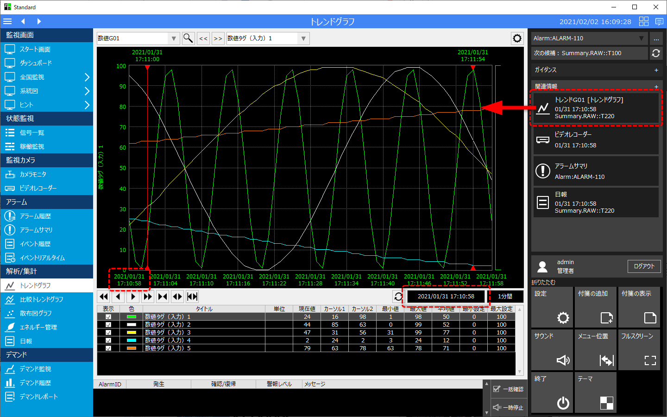Click the hamburger menu icon
Image resolution: width=667 pixels, height=417 pixels.
point(7,21)
